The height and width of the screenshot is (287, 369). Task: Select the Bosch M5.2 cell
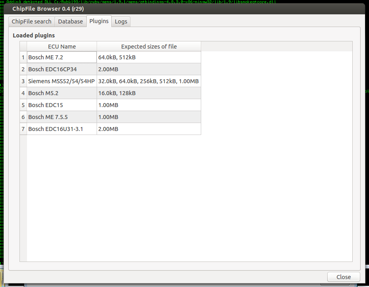click(62, 93)
